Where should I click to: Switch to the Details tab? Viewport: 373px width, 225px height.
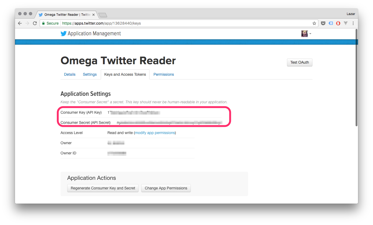click(70, 74)
